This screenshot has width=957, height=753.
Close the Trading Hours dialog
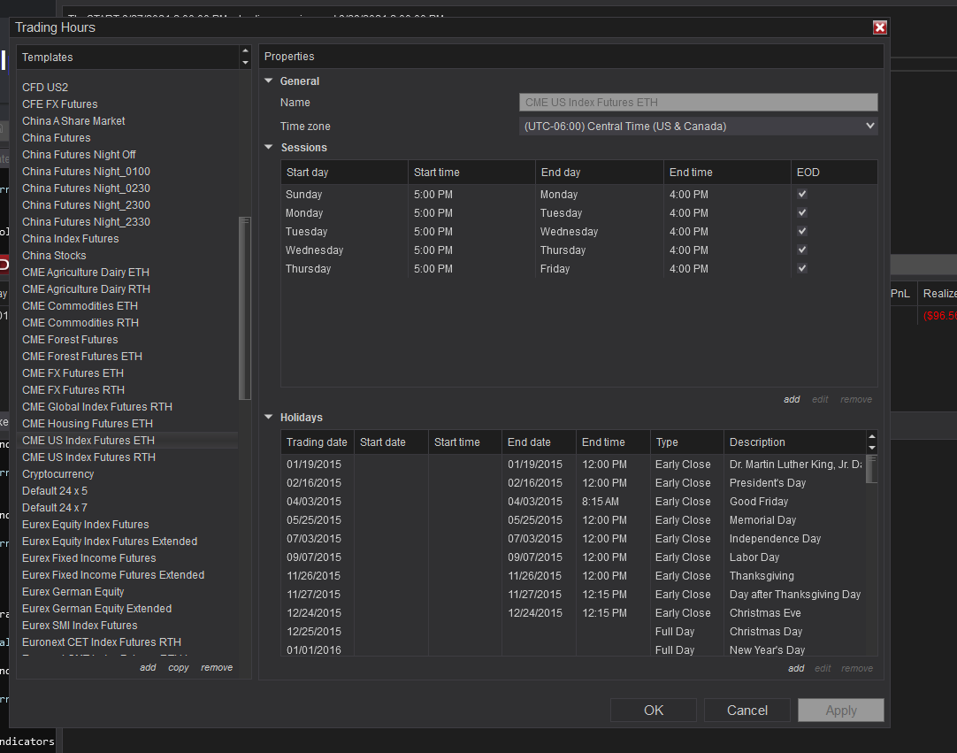[879, 27]
